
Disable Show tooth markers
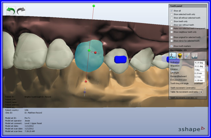(x=172, y=46)
